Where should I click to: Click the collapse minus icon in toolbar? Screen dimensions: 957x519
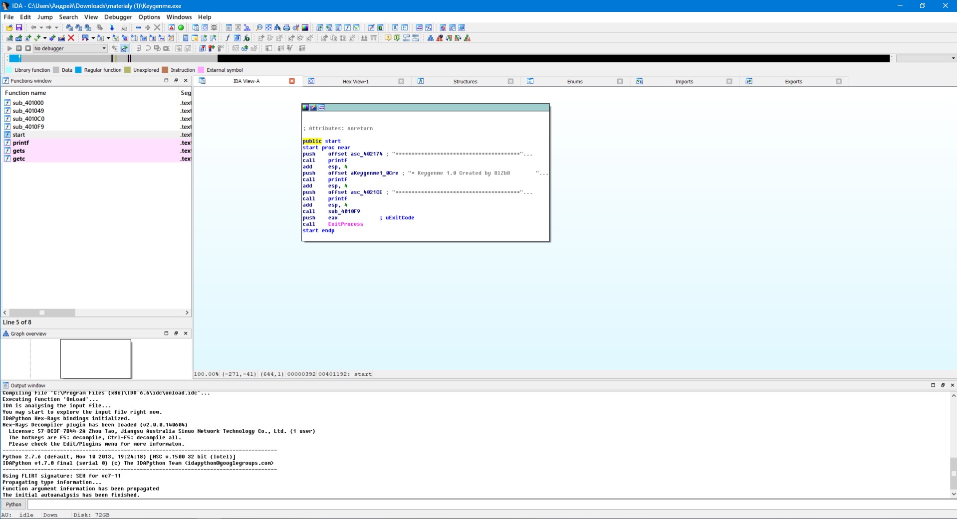(x=139, y=27)
